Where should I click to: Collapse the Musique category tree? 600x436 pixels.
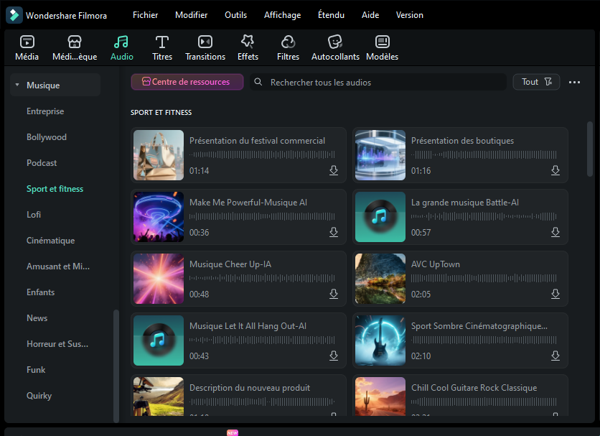click(x=17, y=85)
